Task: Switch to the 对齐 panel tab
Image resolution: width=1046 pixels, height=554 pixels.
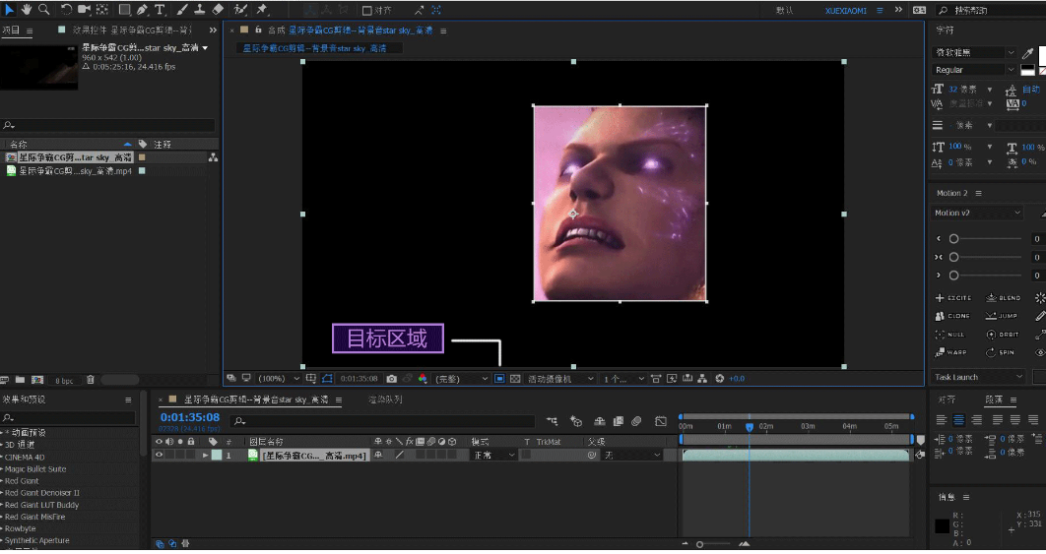Action: (947, 400)
